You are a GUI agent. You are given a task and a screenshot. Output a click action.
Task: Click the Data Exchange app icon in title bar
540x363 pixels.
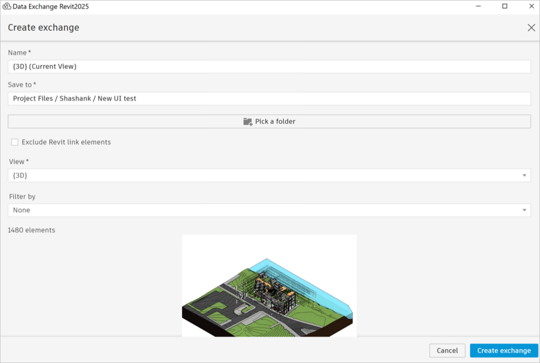[x=7, y=6]
